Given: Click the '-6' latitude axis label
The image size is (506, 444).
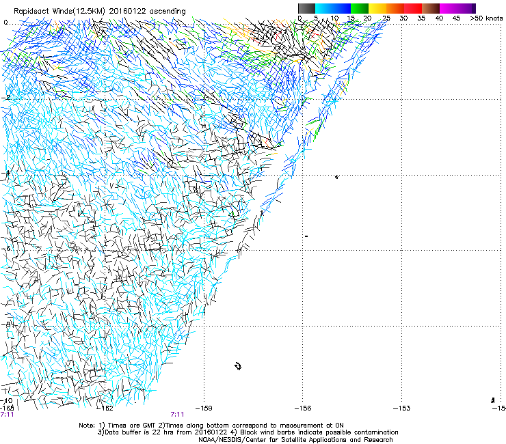Looking at the screenshot, I should coord(6,249).
